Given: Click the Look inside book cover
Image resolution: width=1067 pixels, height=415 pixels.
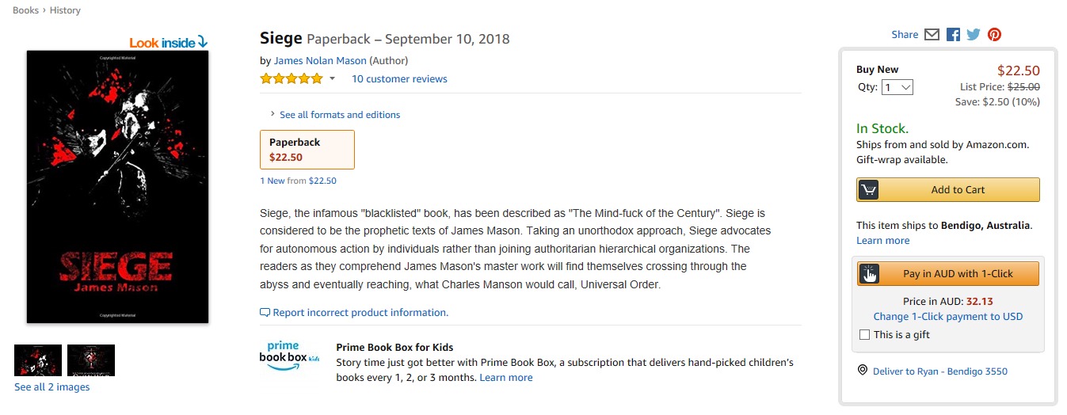Looking at the screenshot, I should (117, 187).
